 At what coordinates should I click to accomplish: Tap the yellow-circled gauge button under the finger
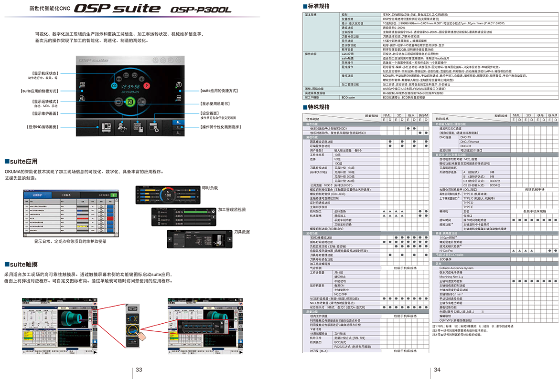tap(133, 329)
